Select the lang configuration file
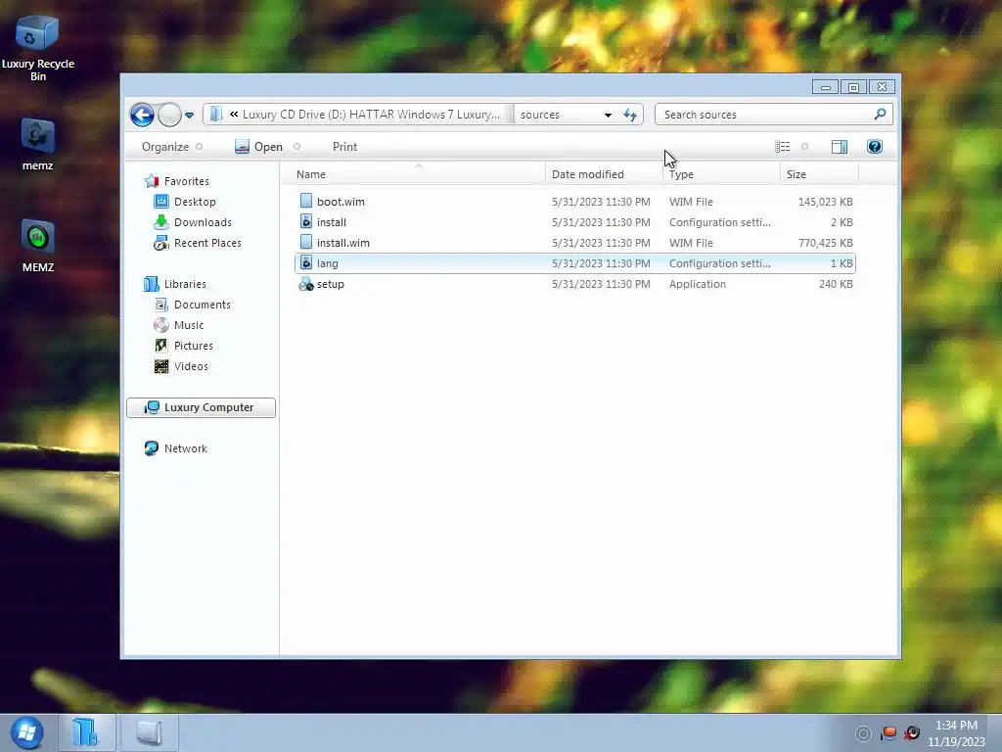 [x=574, y=263]
